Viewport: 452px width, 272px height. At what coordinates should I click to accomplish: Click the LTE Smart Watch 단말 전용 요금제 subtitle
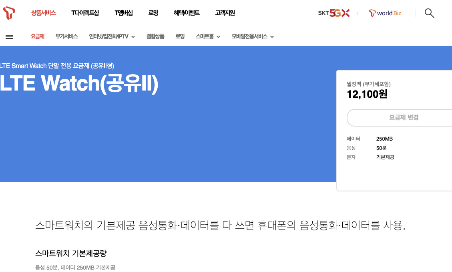pyautogui.click(x=57, y=66)
